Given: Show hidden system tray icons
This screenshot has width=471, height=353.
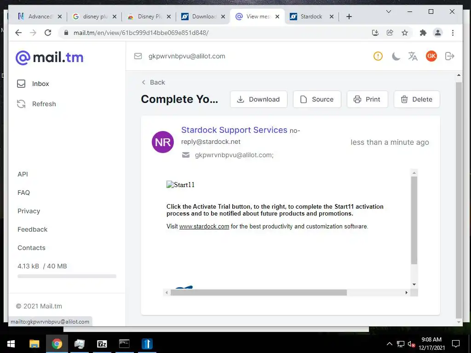Looking at the screenshot, I should point(389,344).
